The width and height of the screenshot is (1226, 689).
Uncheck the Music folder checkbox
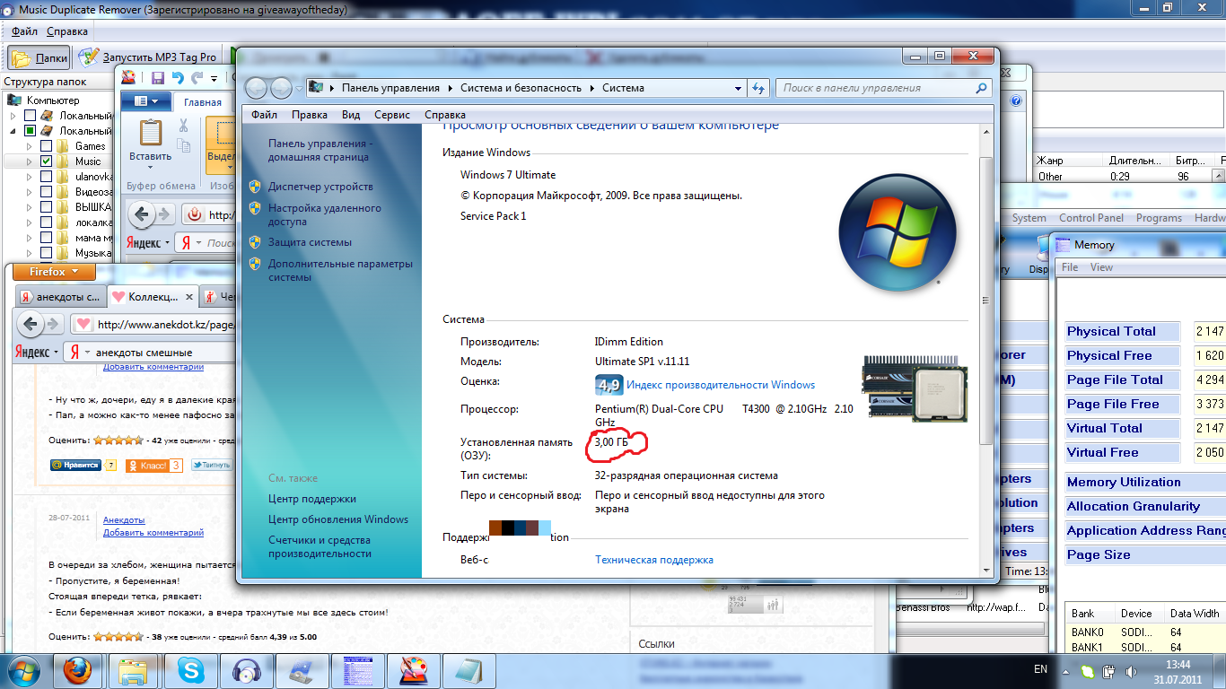(x=46, y=161)
